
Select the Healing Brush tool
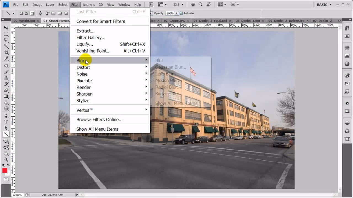coord(6,66)
